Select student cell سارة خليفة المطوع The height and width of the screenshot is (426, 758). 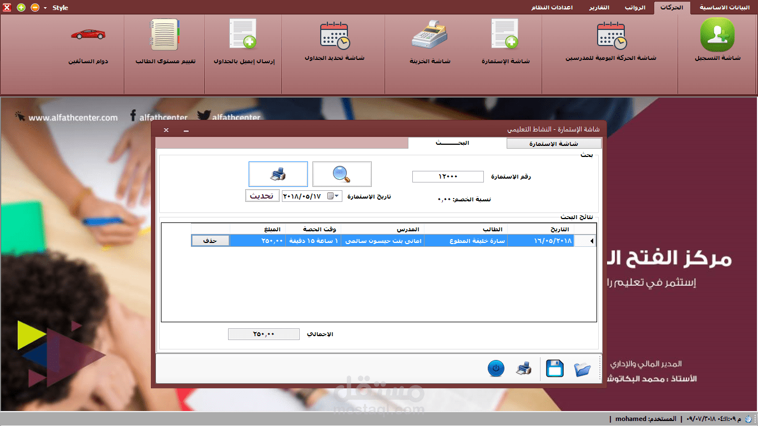[466, 241]
